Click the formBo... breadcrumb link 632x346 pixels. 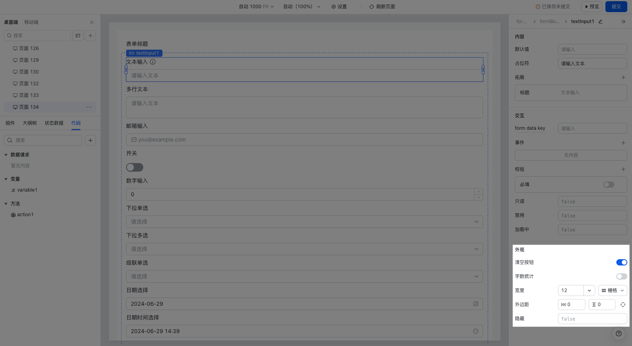(x=549, y=22)
